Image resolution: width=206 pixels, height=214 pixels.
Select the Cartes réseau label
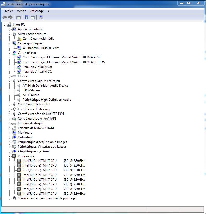[x=27, y=53]
